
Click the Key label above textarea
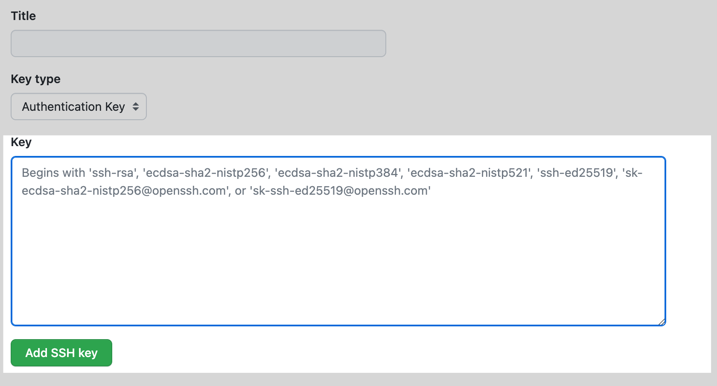[21, 142]
